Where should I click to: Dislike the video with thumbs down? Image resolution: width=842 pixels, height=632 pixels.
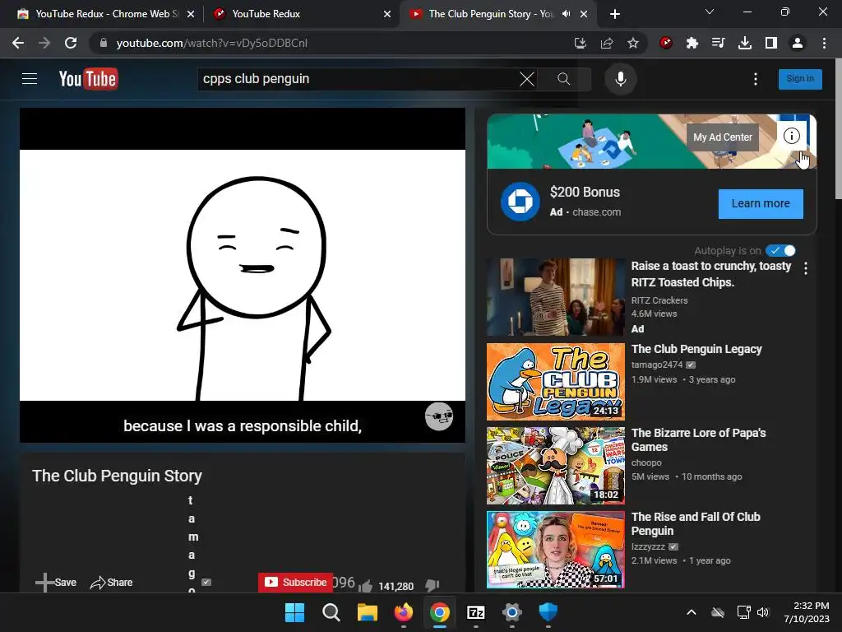tap(433, 585)
